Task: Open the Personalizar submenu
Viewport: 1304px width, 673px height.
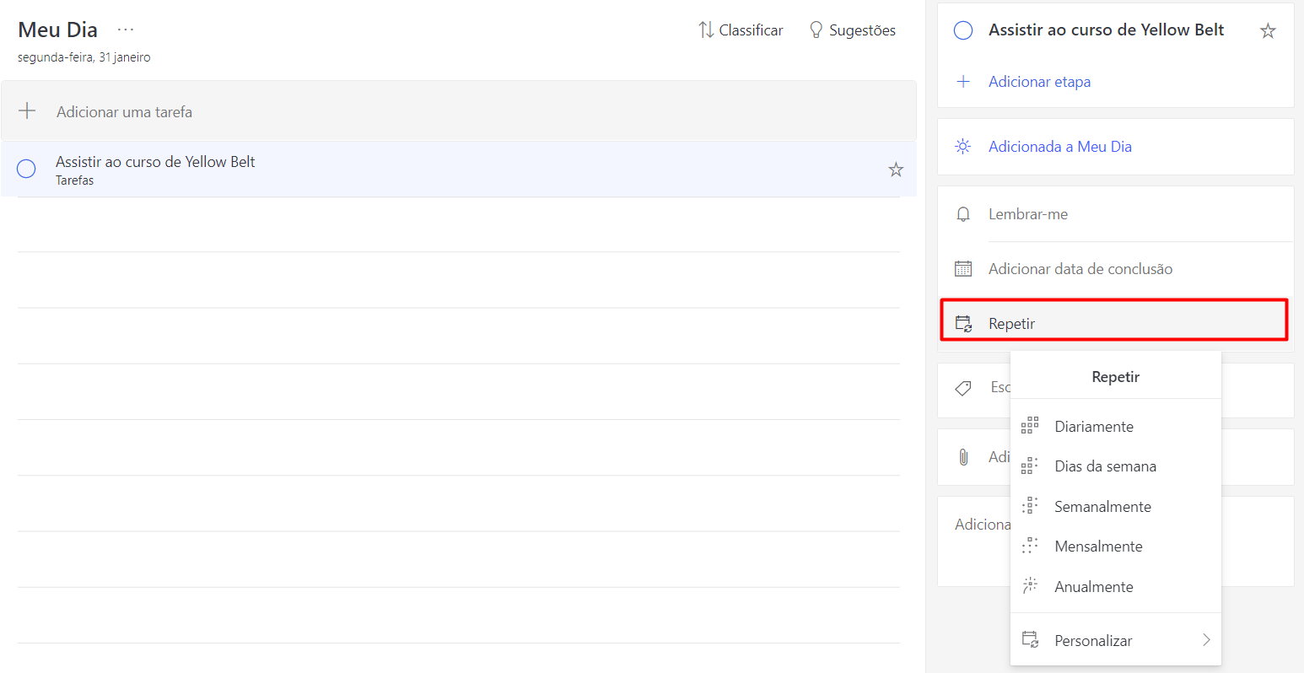Action: click(1116, 640)
